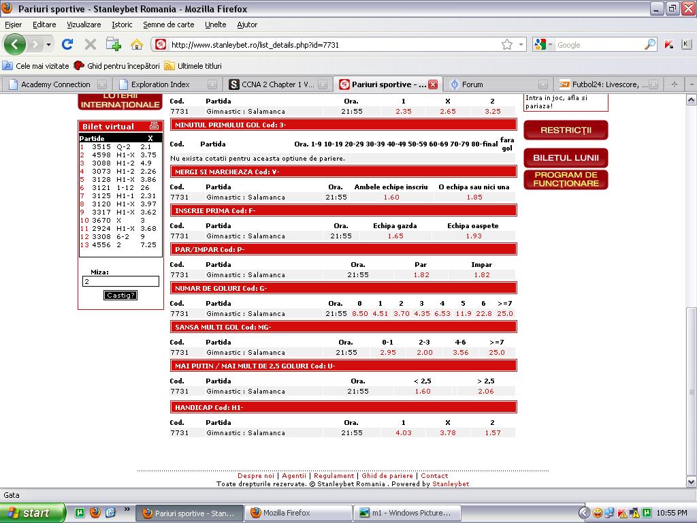
Task: Select the Impar odd 1.82
Action: (x=482, y=275)
